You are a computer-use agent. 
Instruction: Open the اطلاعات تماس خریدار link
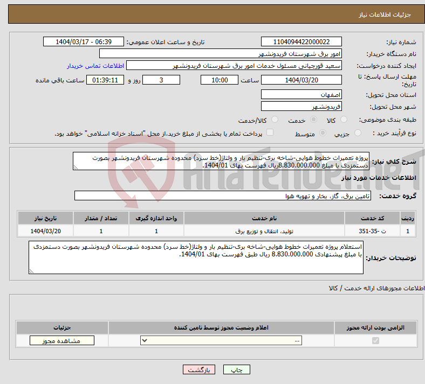pyautogui.click(x=95, y=66)
